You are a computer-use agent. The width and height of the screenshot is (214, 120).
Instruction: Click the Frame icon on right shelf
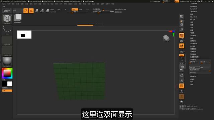[182, 64]
